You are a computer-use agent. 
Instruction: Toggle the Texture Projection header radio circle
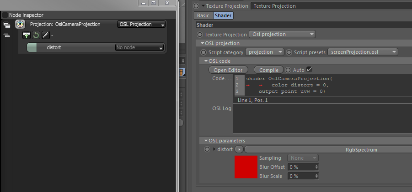[196, 6]
